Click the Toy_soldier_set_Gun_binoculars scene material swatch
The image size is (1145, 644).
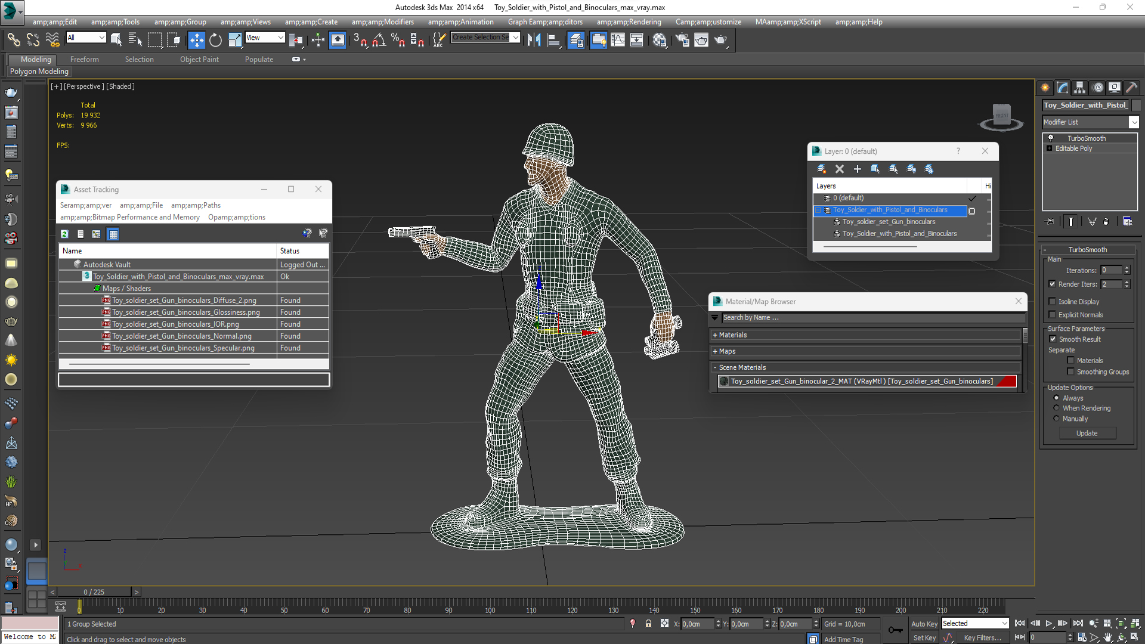[x=723, y=382]
